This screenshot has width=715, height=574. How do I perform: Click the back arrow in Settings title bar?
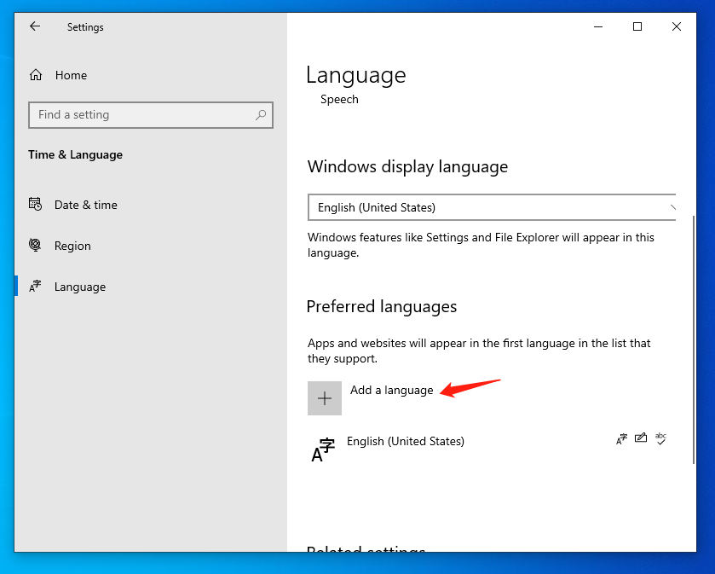(x=35, y=26)
